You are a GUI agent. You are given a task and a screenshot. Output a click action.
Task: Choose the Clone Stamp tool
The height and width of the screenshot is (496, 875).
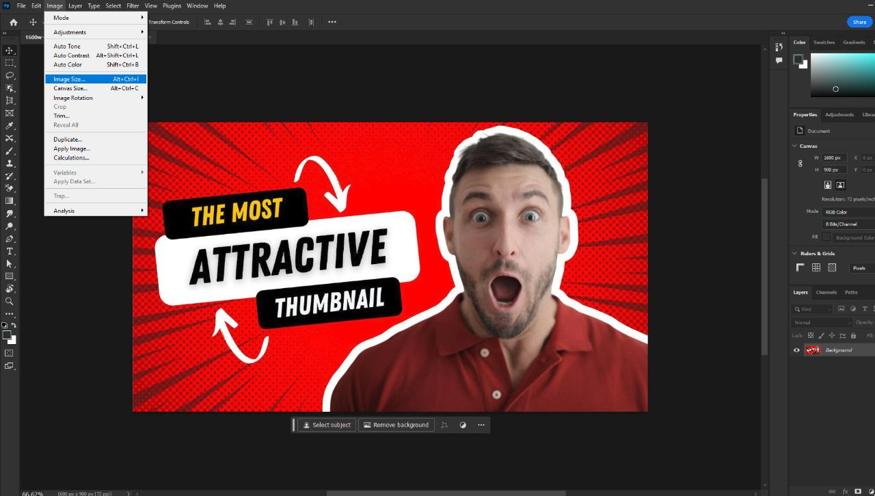pos(10,164)
